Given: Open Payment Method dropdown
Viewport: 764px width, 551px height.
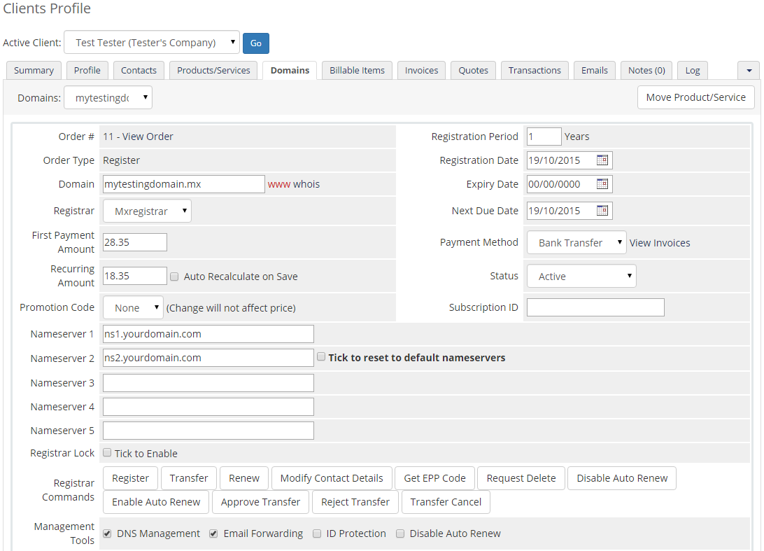Looking at the screenshot, I should click(576, 242).
